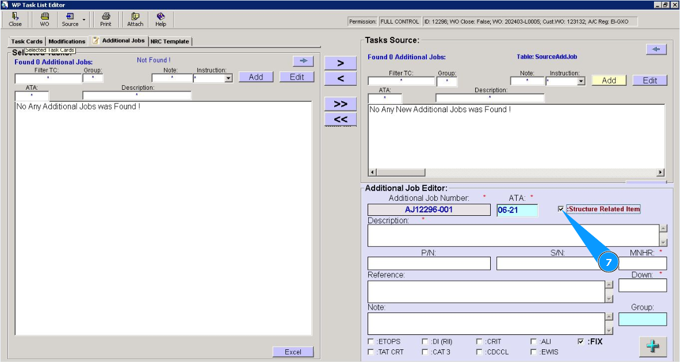Click the Description field in Additional Job Editor
Viewport: 680px width, 362px height.
[513, 235]
